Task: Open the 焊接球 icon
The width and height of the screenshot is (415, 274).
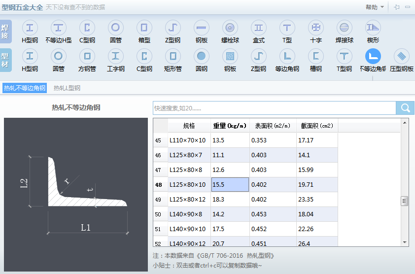Action: pyautogui.click(x=345, y=28)
